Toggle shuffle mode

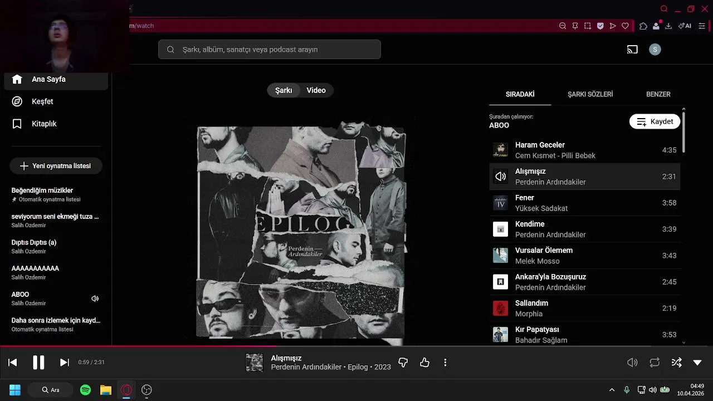(676, 363)
